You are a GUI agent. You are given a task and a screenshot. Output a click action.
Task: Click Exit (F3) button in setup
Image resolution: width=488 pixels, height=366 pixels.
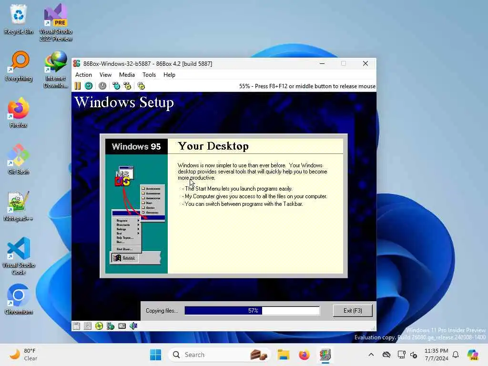click(353, 311)
